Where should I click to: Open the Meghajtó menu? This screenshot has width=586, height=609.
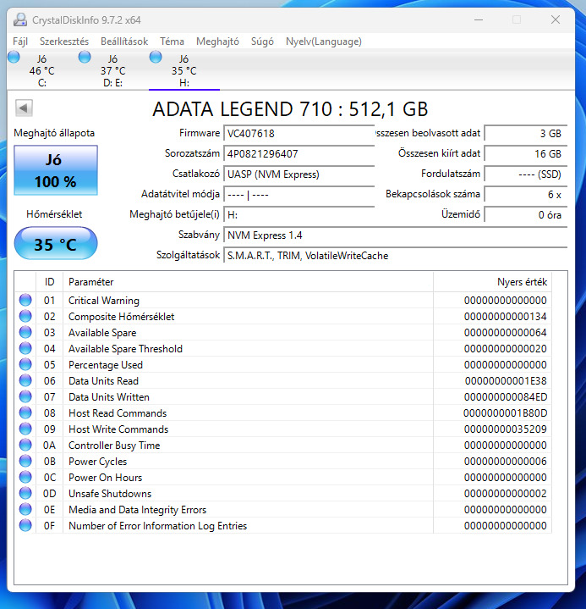(x=217, y=42)
